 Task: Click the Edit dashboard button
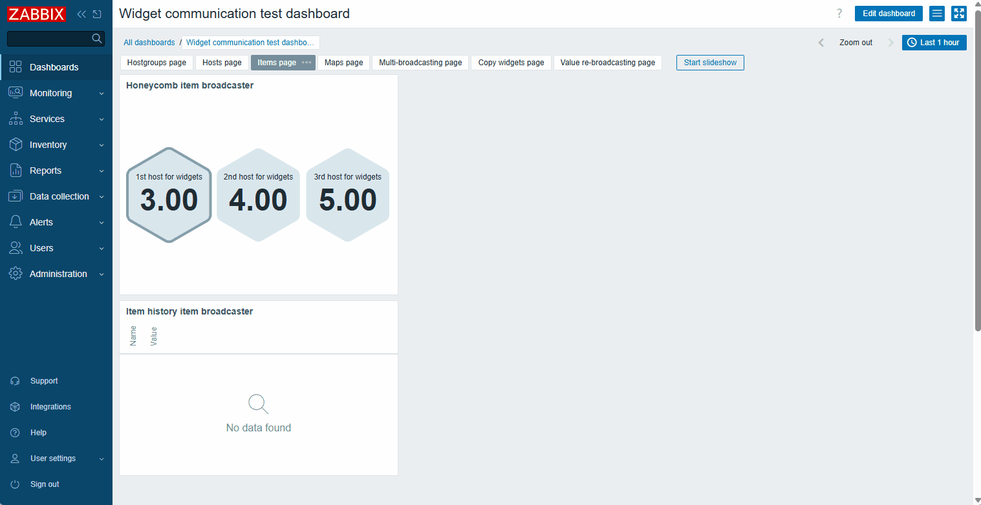click(x=888, y=14)
